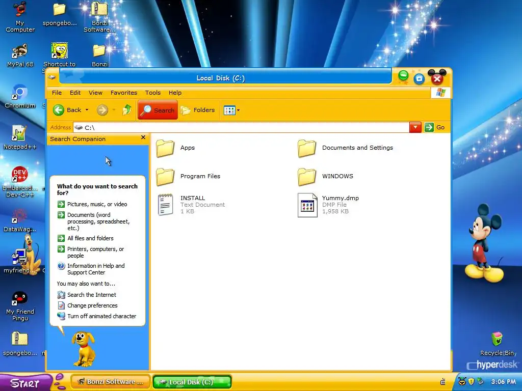This screenshot has width=522, height=391.
Task: Open the View menu
Action: (95, 93)
